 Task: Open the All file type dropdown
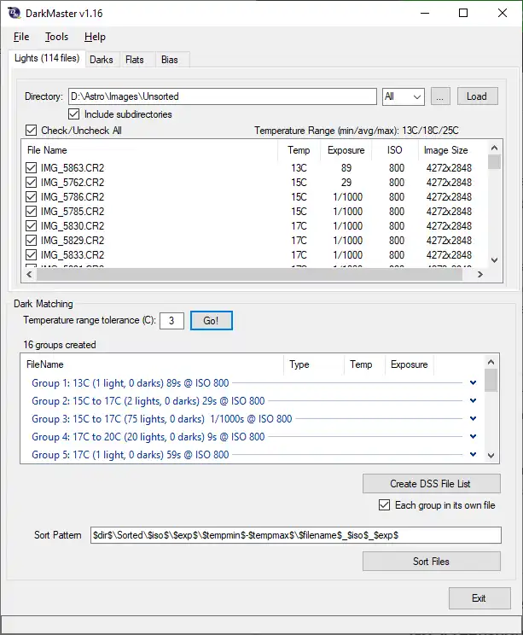coord(404,96)
